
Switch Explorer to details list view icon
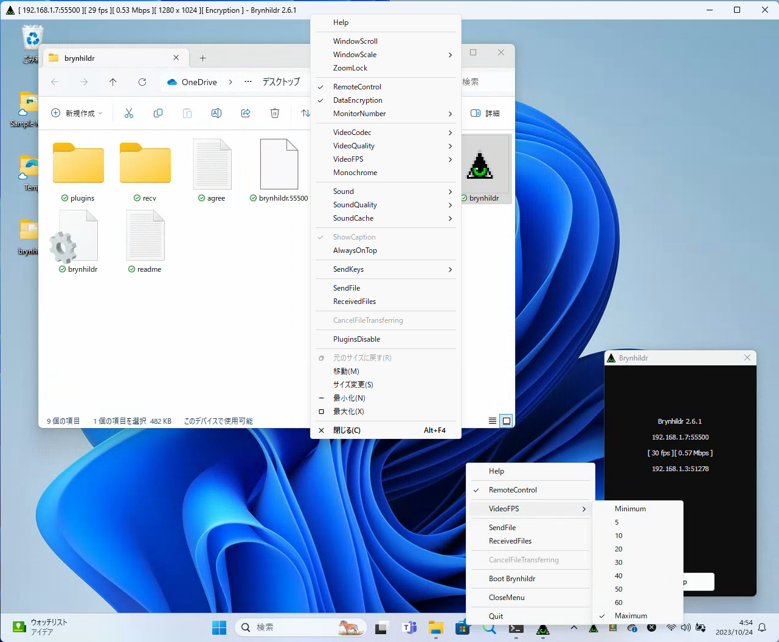pyautogui.click(x=493, y=421)
